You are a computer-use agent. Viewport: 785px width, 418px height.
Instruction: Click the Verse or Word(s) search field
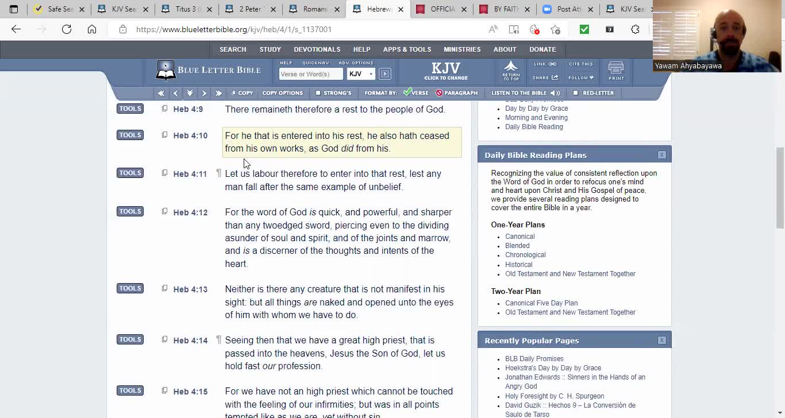(x=311, y=74)
